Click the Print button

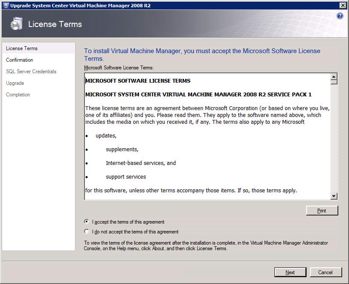click(x=322, y=210)
